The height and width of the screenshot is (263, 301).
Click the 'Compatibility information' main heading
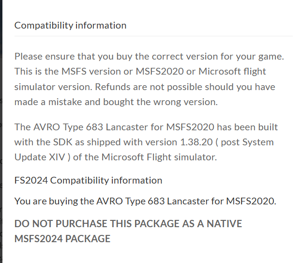pos(70,26)
